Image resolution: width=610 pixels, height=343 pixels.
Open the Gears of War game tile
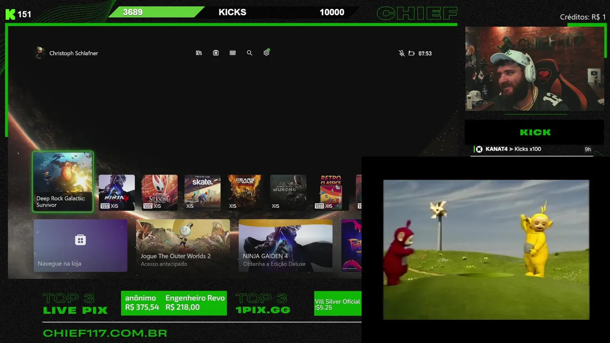(x=245, y=192)
